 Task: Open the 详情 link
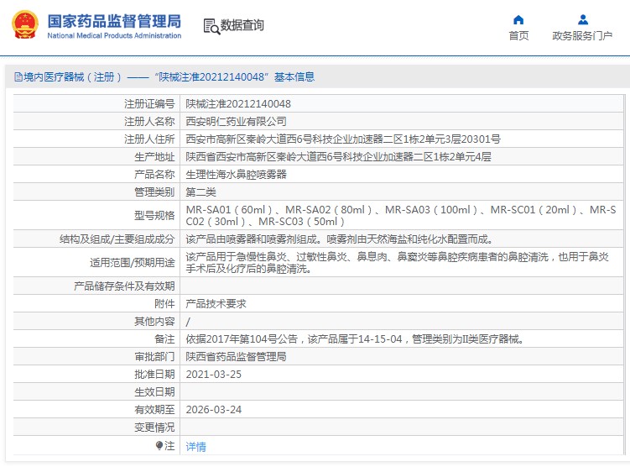[195, 447]
